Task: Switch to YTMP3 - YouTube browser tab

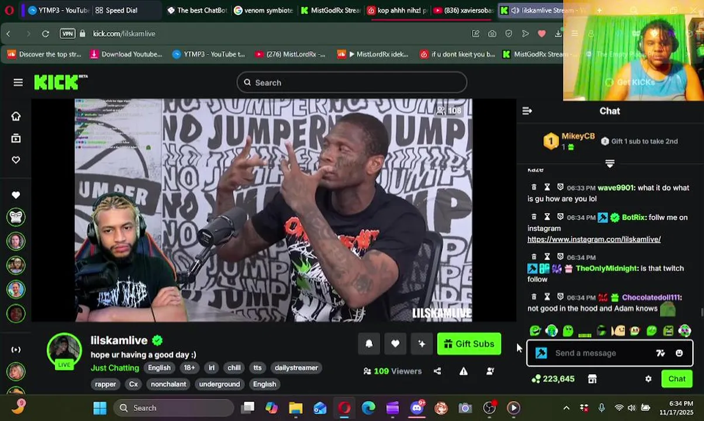Action: pyautogui.click(x=57, y=10)
